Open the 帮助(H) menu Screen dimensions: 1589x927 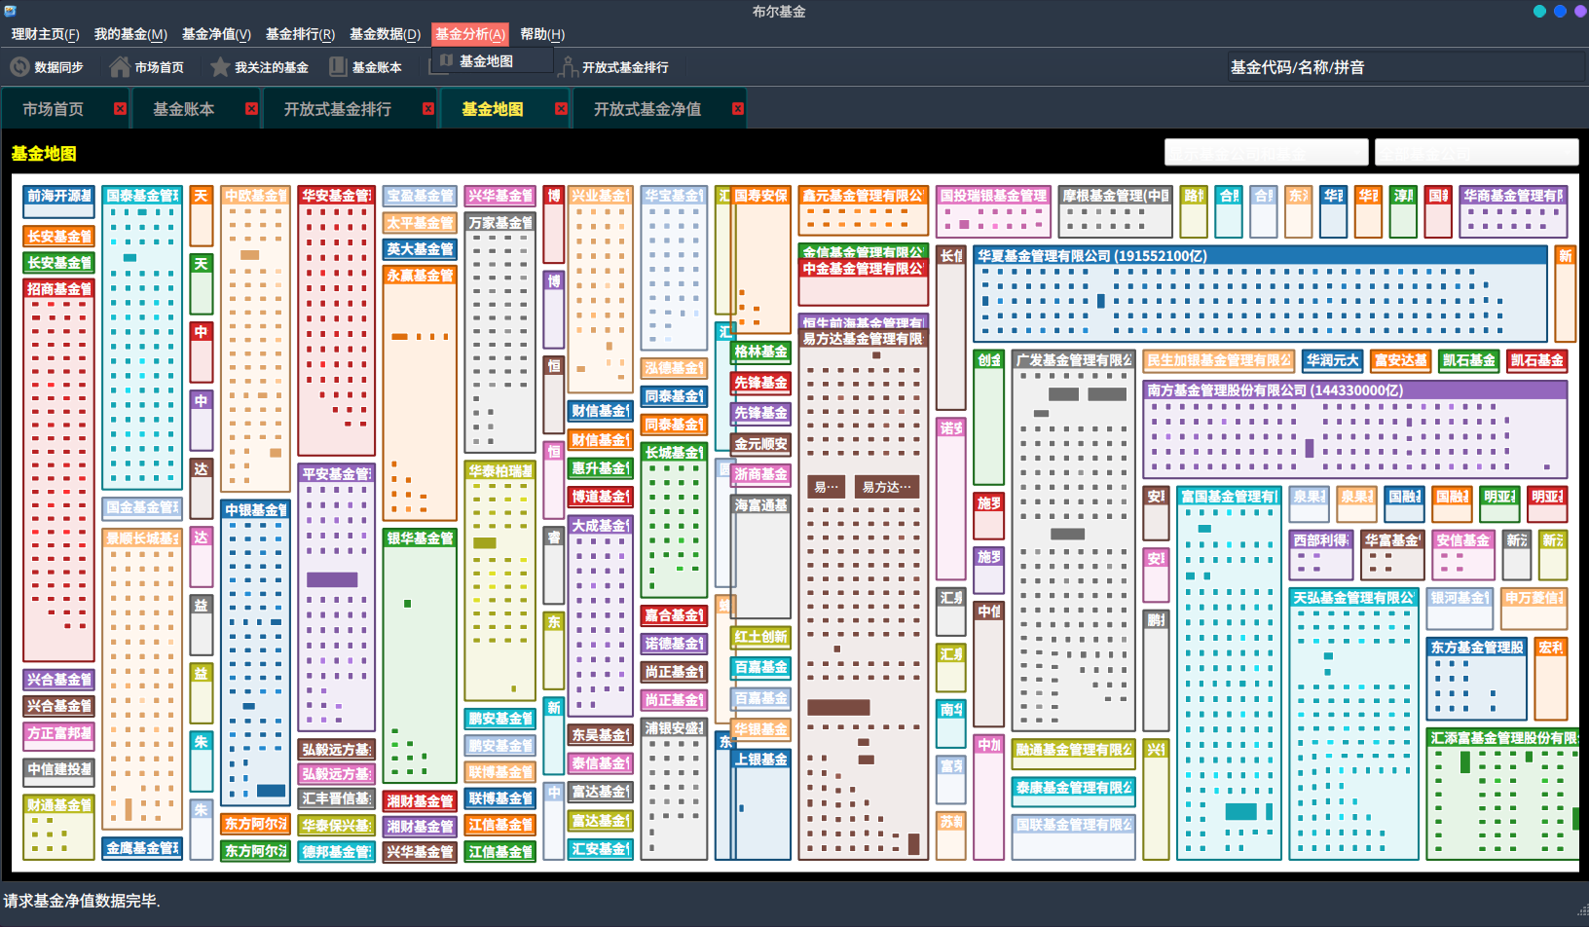pyautogui.click(x=542, y=34)
